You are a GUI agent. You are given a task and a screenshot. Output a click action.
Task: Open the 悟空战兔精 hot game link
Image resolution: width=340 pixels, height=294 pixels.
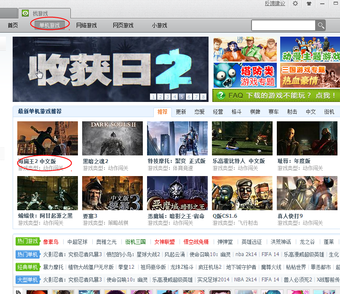pyautogui.click(x=196, y=242)
